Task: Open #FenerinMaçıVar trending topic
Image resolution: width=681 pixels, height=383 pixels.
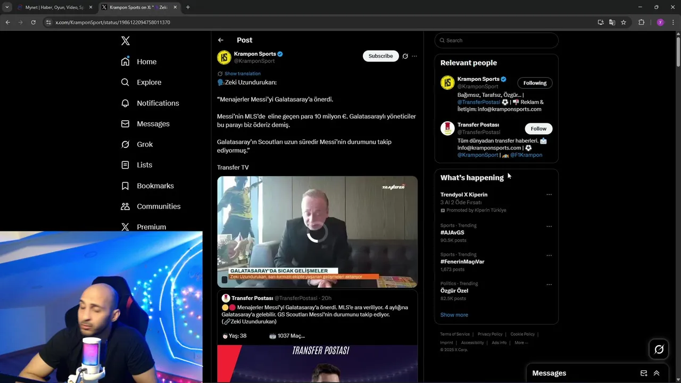Action: (x=462, y=262)
